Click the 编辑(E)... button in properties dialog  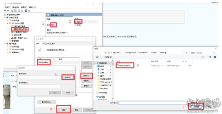pyautogui.click(x=87, y=81)
